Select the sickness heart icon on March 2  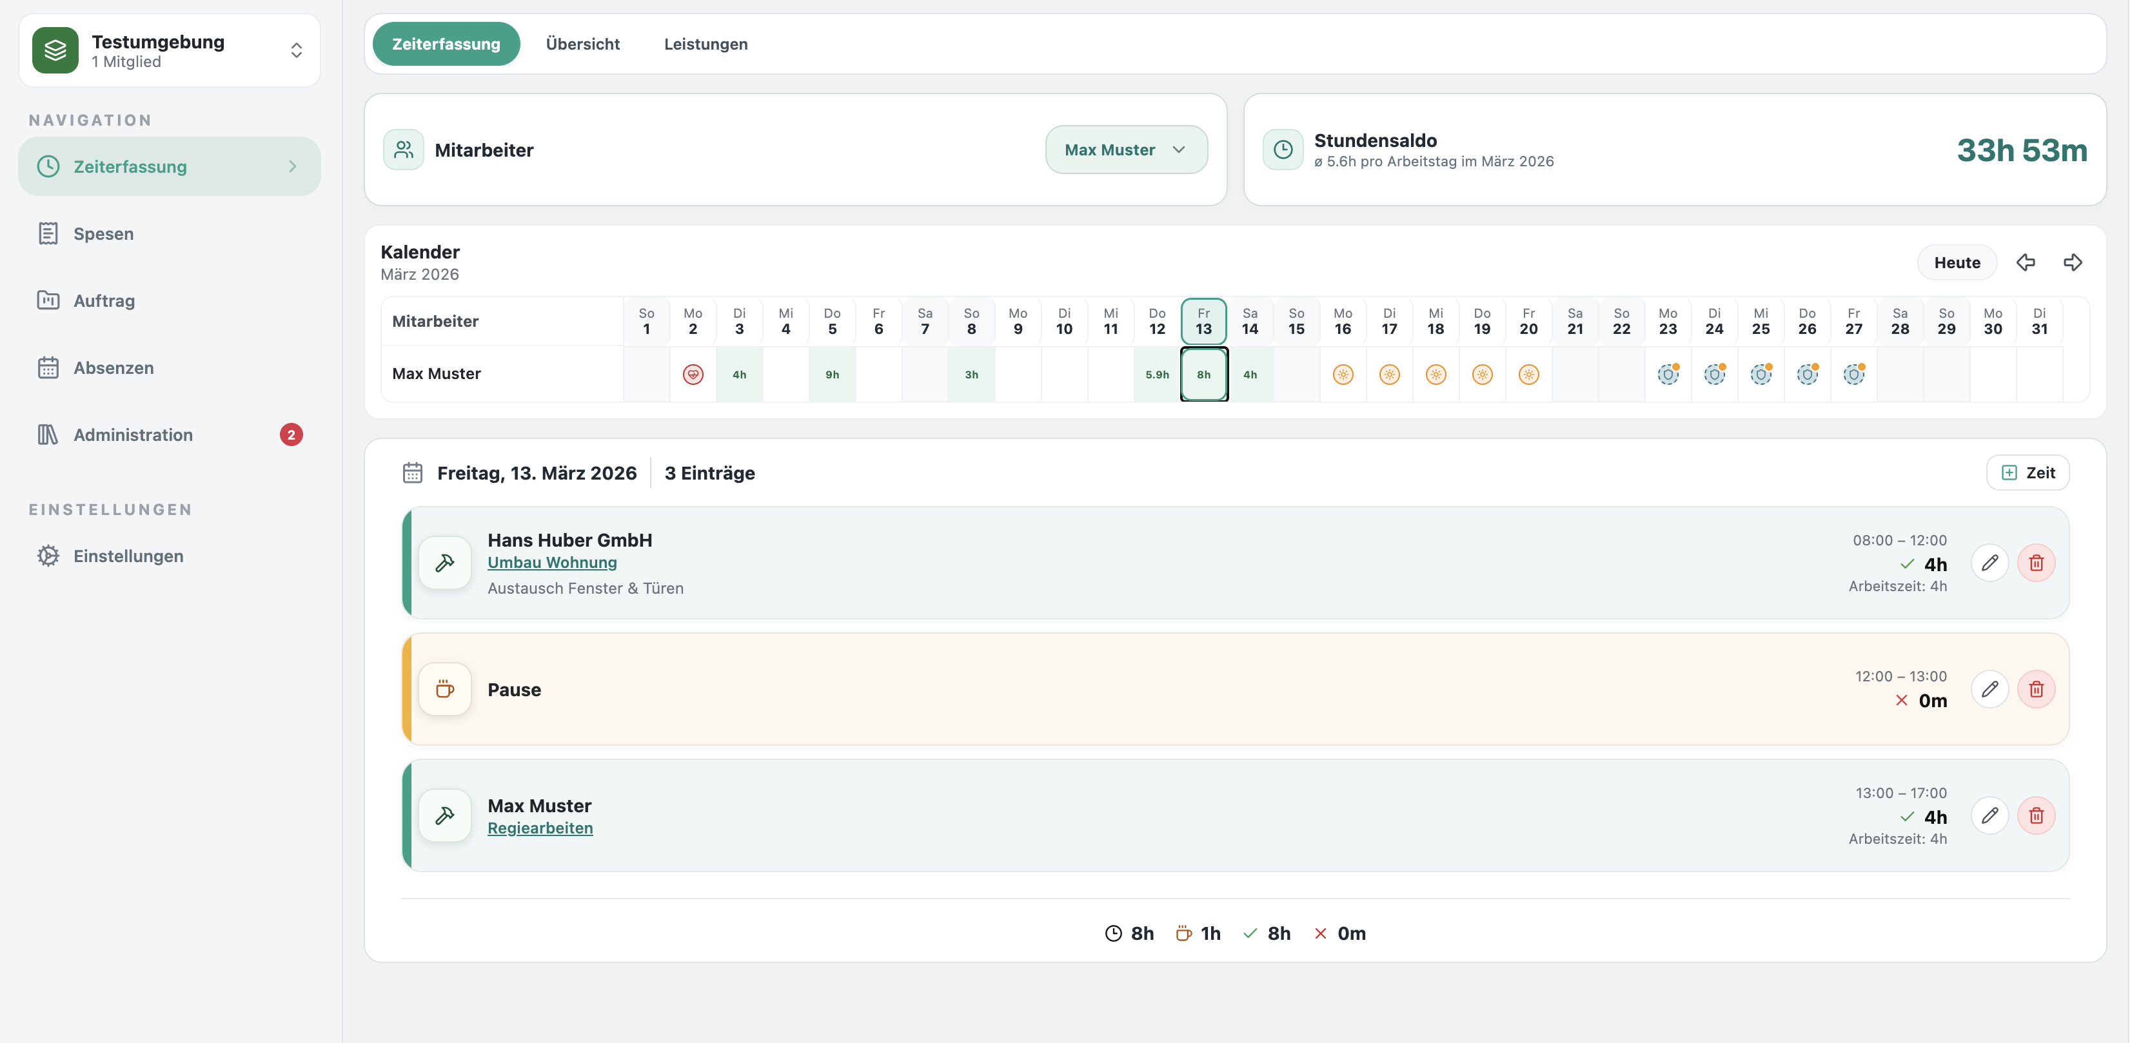click(693, 374)
